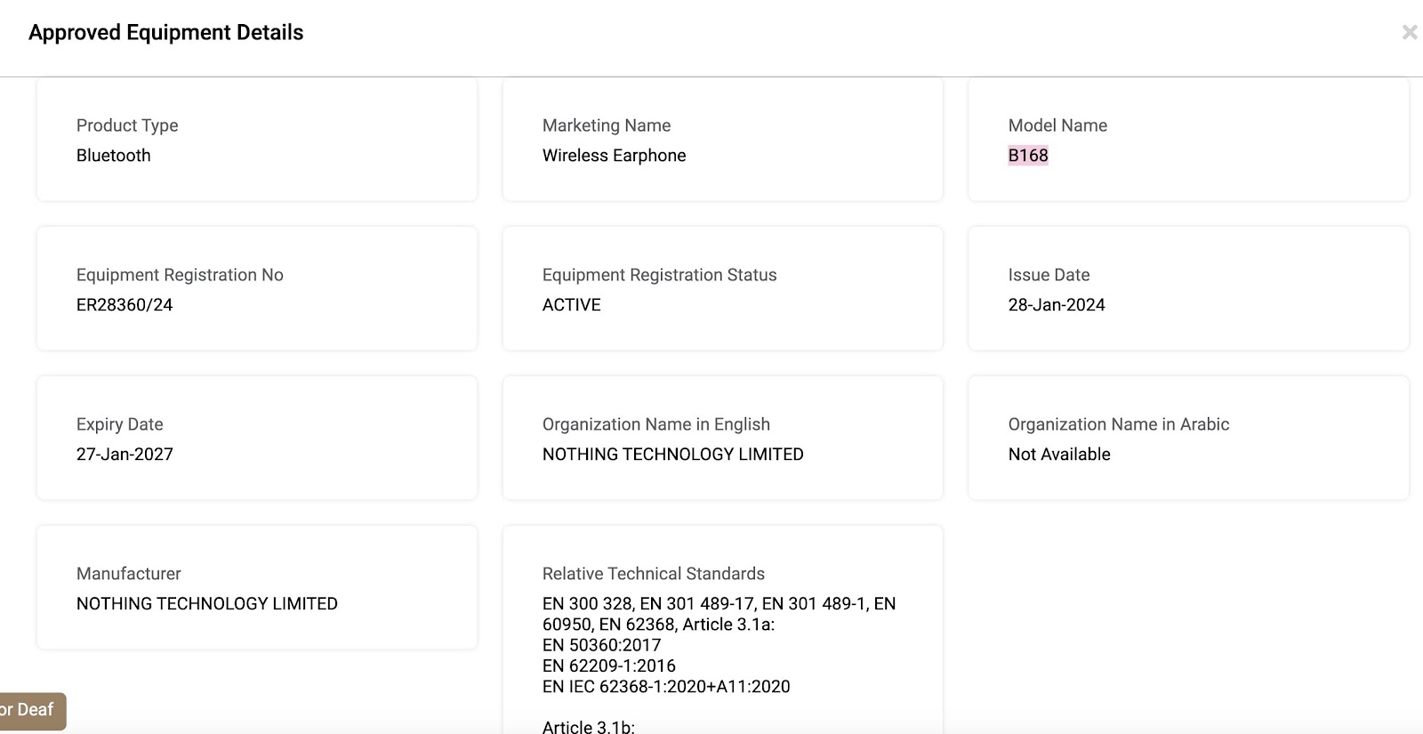Click the expiry date 27-Jan-2027
Screen dimensions: 1423x734
point(125,455)
